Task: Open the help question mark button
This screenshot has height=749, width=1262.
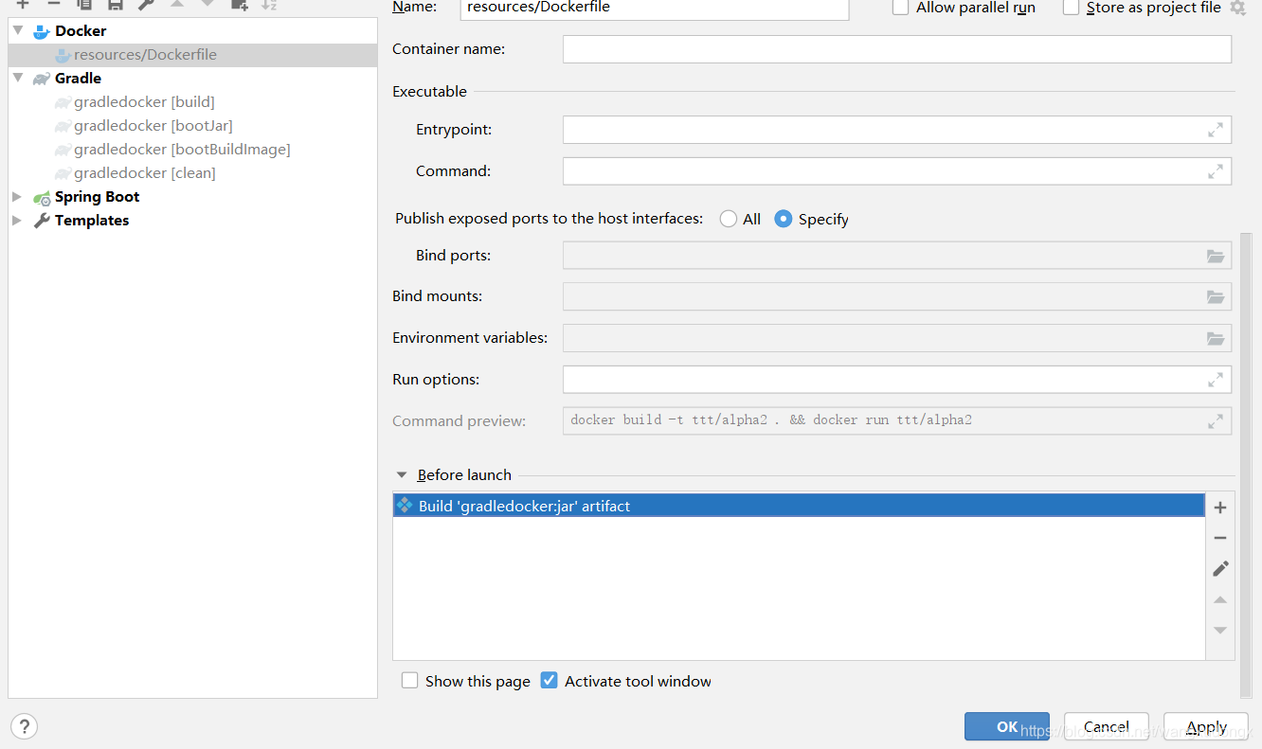Action: (x=25, y=727)
